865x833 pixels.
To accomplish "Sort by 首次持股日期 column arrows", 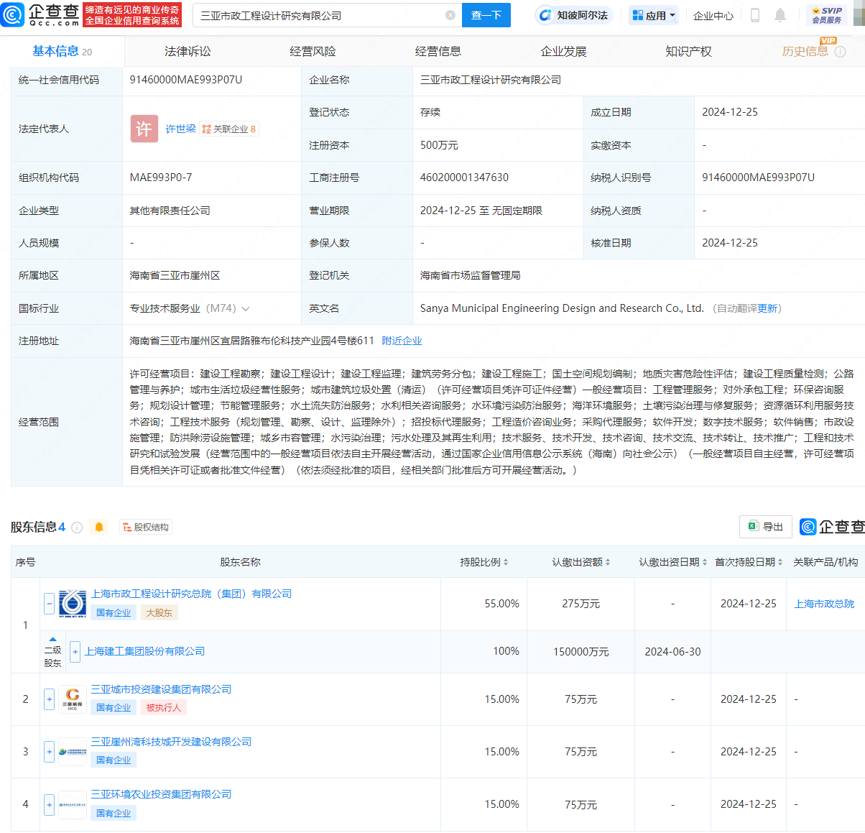I will 780,563.
